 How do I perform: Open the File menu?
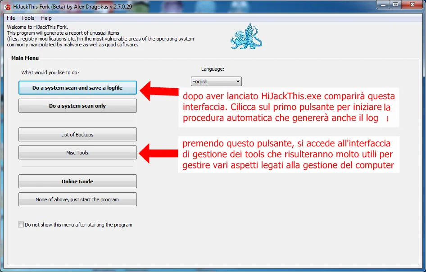(x=11, y=18)
